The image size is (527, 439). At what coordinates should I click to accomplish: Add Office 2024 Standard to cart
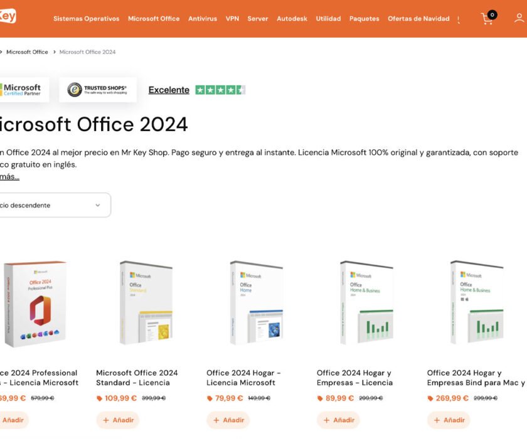[118, 420]
